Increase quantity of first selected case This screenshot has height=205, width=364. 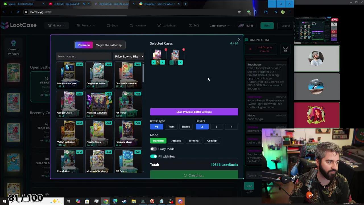click(x=162, y=62)
